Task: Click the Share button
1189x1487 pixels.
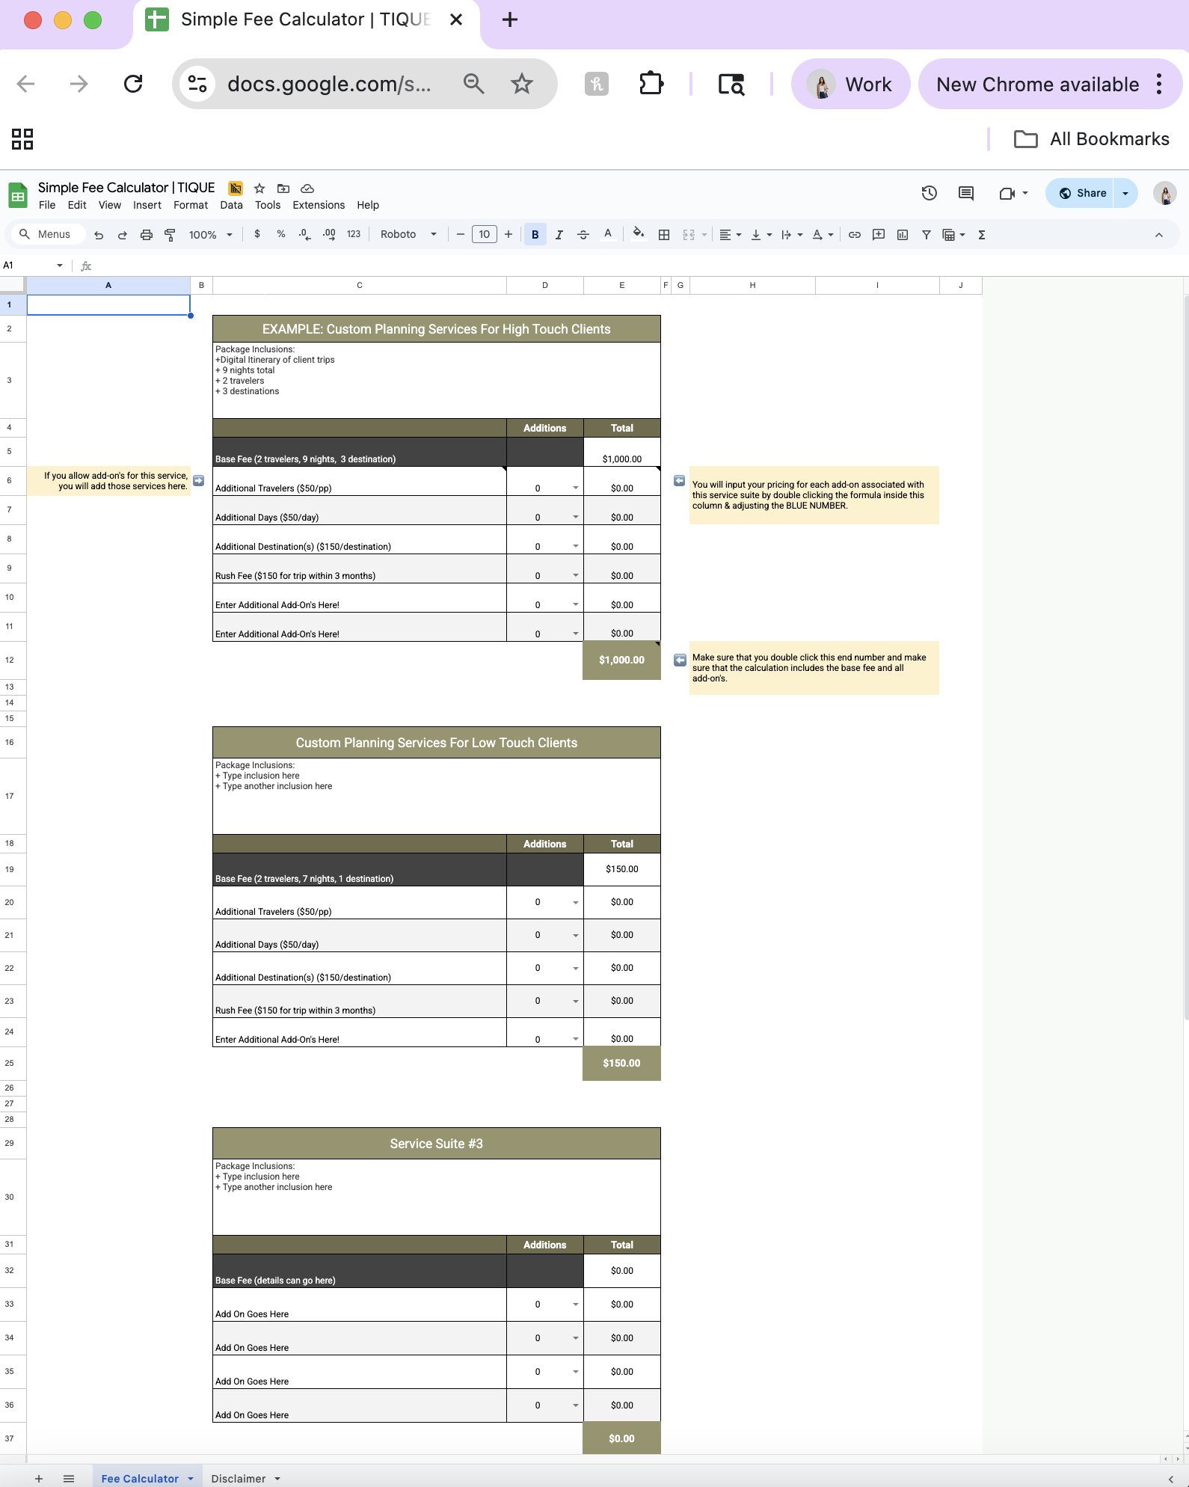Action: point(1081,193)
